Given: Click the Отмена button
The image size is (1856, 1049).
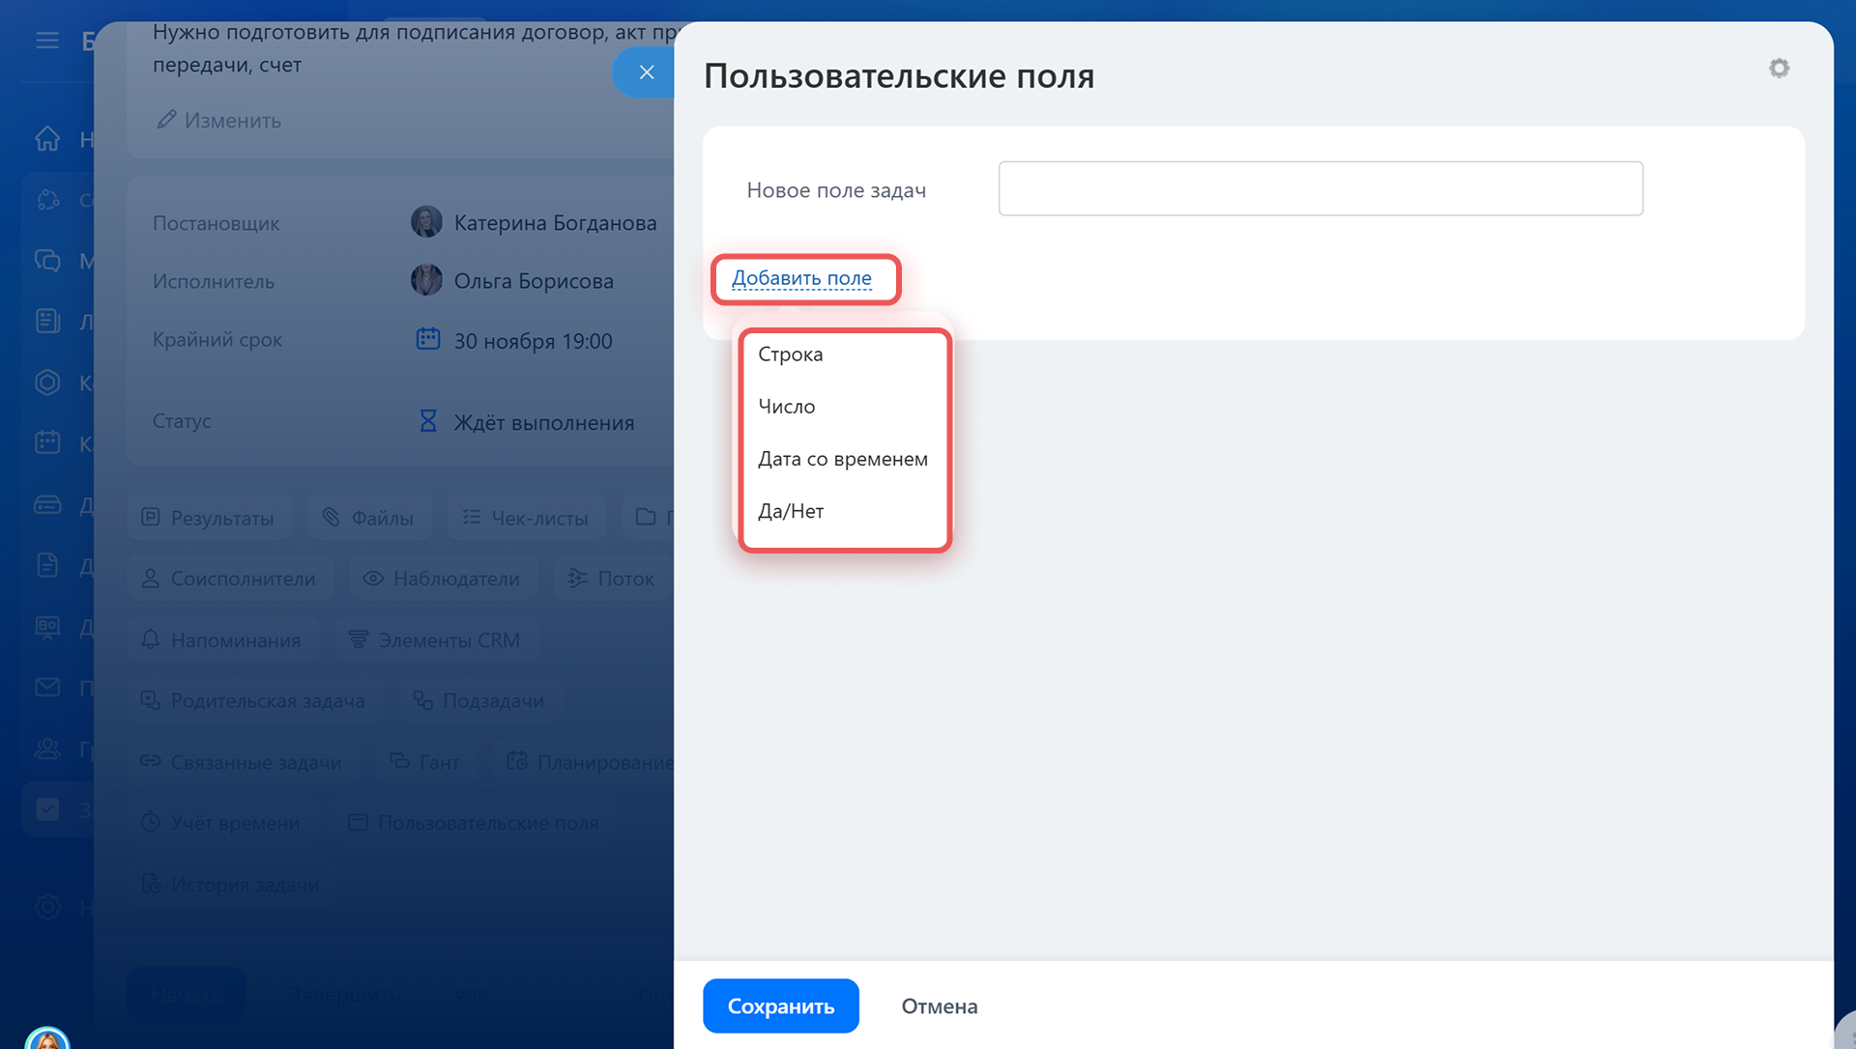Looking at the screenshot, I should click(939, 1006).
